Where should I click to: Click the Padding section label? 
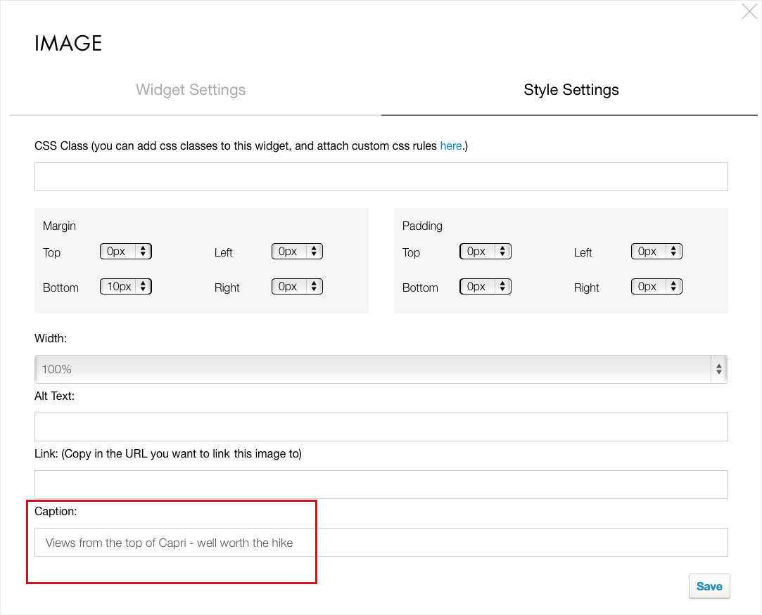pyautogui.click(x=422, y=226)
